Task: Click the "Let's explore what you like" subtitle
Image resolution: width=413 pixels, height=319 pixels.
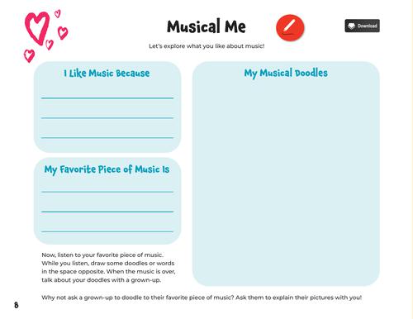Action: coord(206,46)
